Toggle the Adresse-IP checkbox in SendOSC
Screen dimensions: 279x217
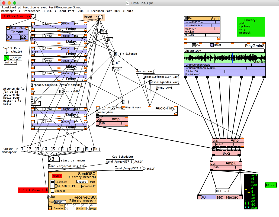pyautogui.click(x=52, y=186)
